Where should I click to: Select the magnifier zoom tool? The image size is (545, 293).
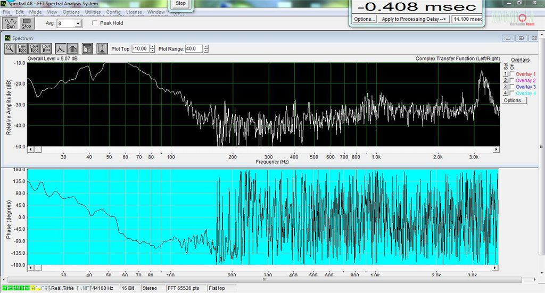coord(10,48)
